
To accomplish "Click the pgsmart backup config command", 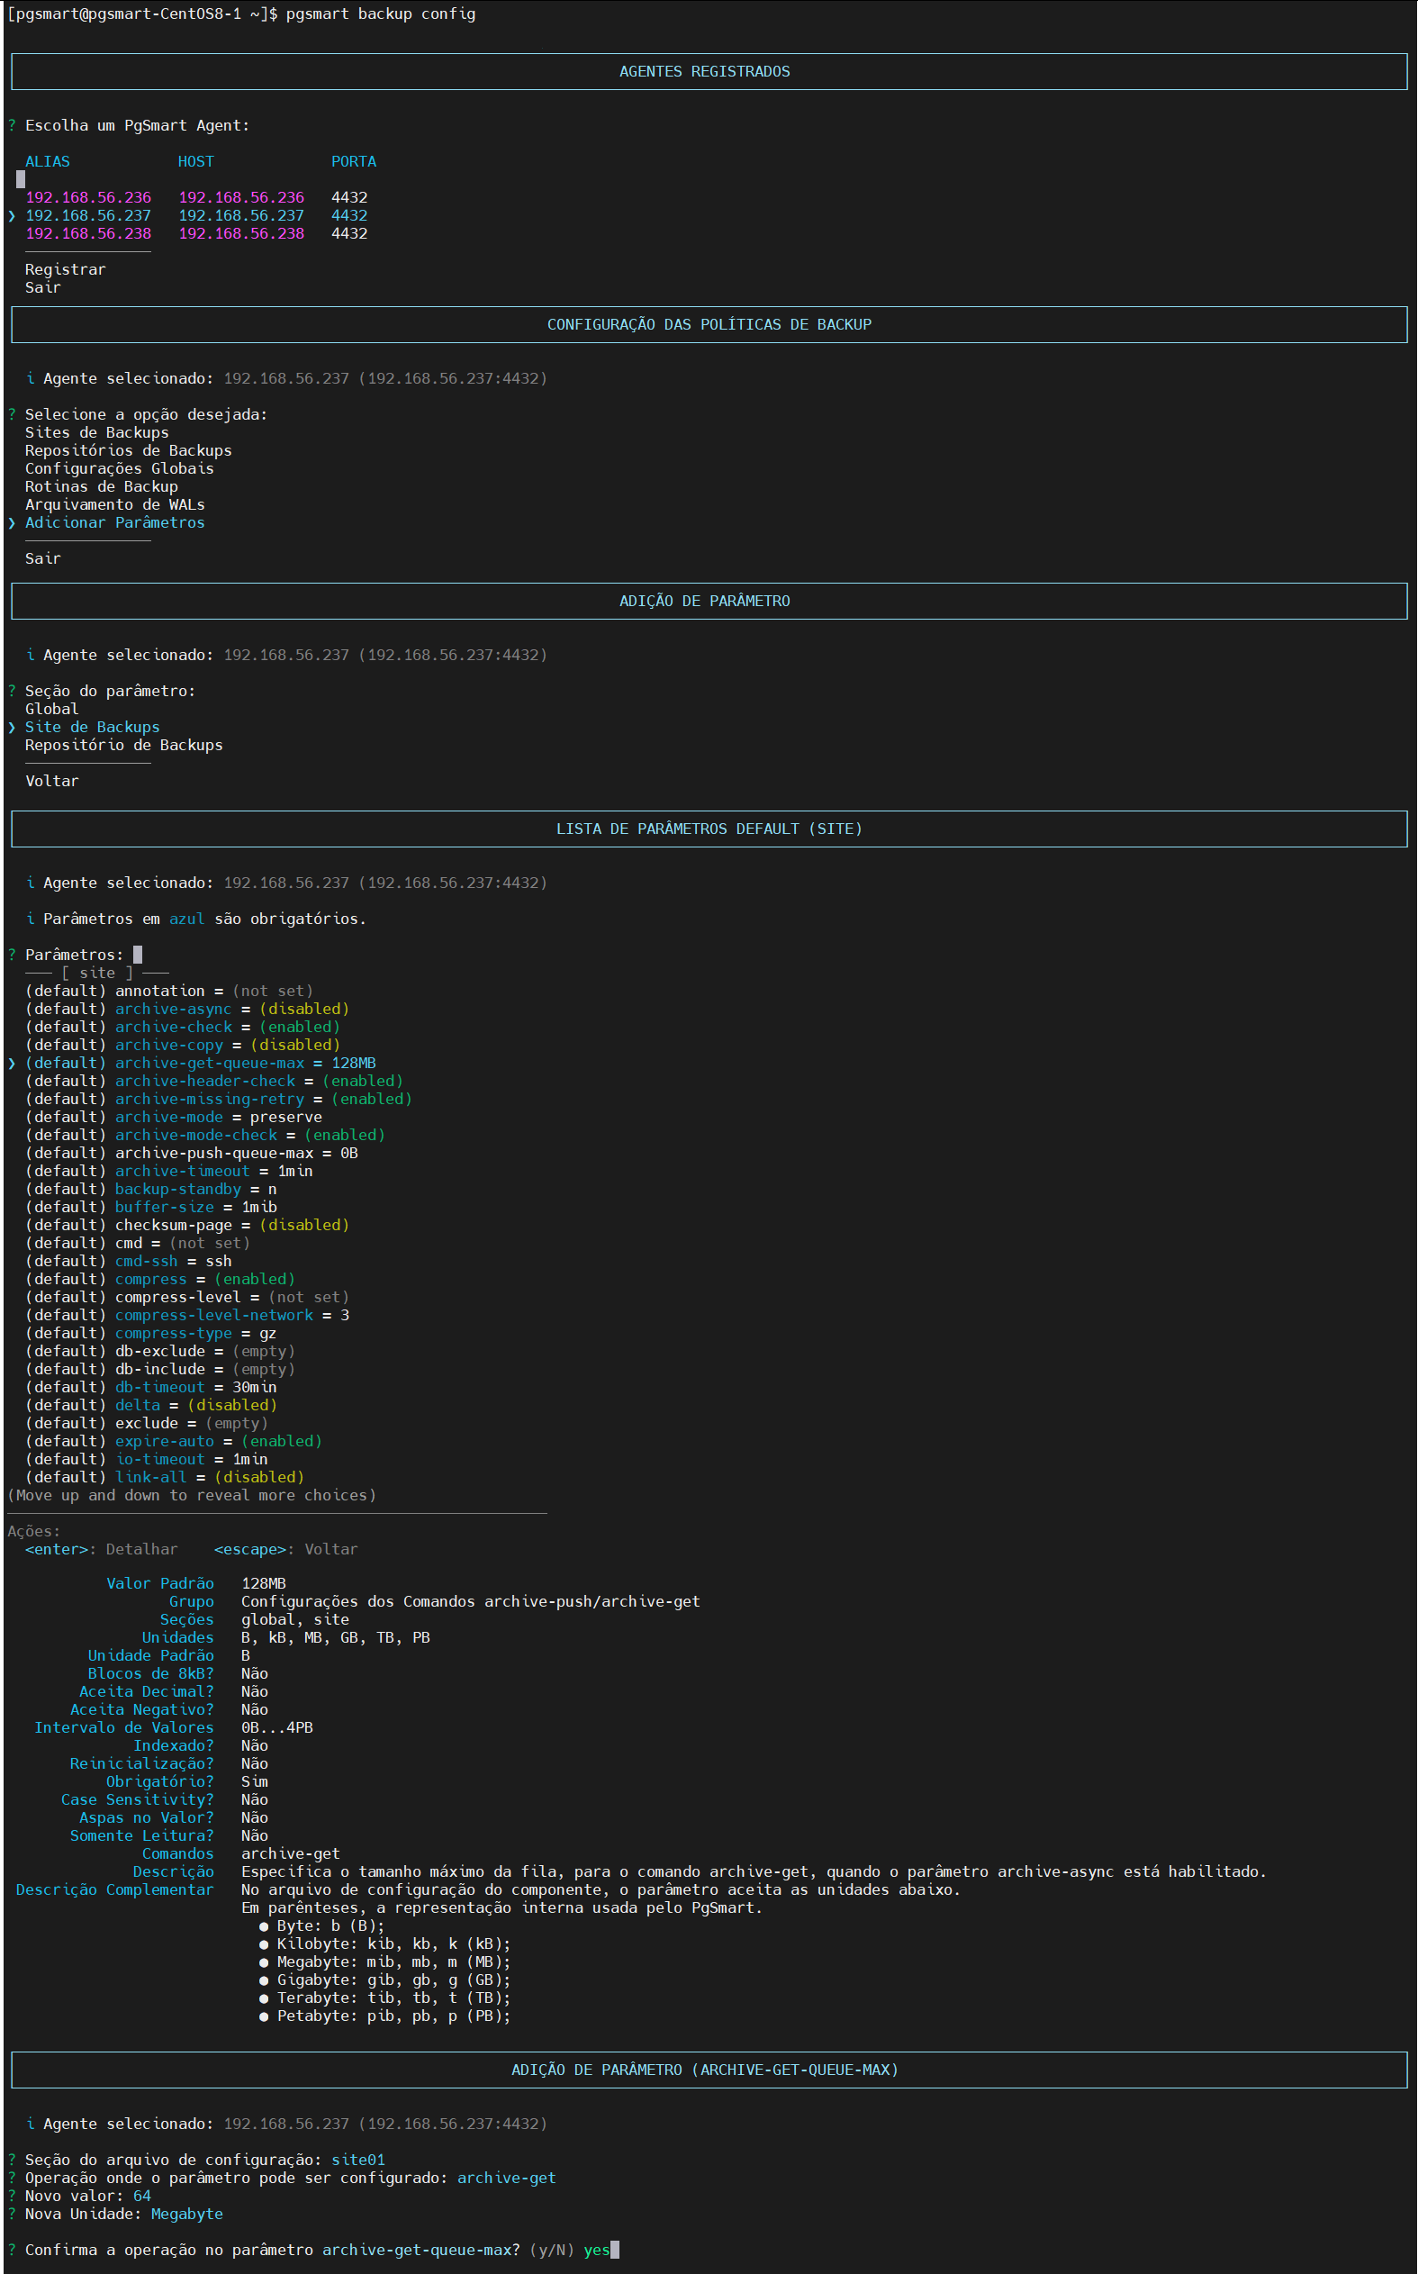I will (x=381, y=14).
